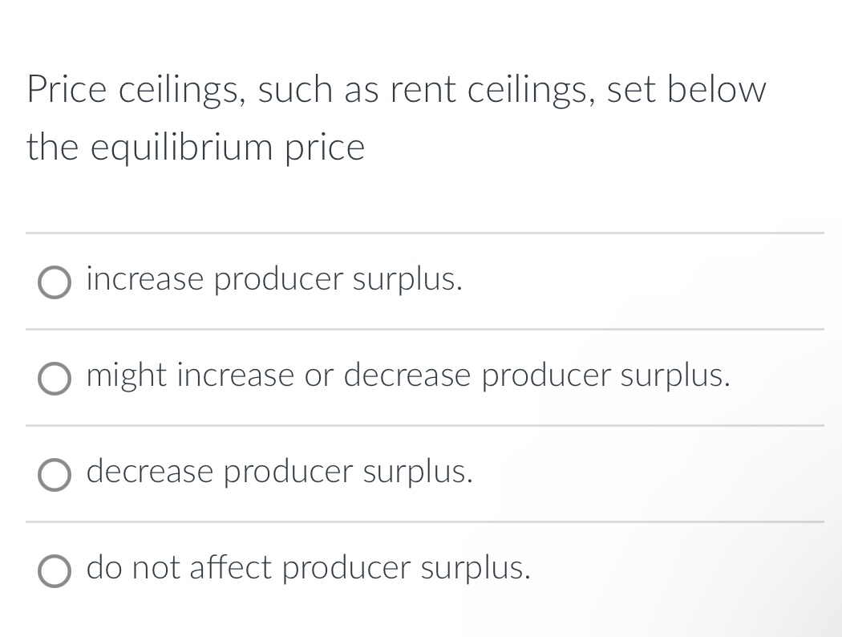Select the 'decrease producer surplus' radio button
The image size is (842, 637).
point(54,475)
